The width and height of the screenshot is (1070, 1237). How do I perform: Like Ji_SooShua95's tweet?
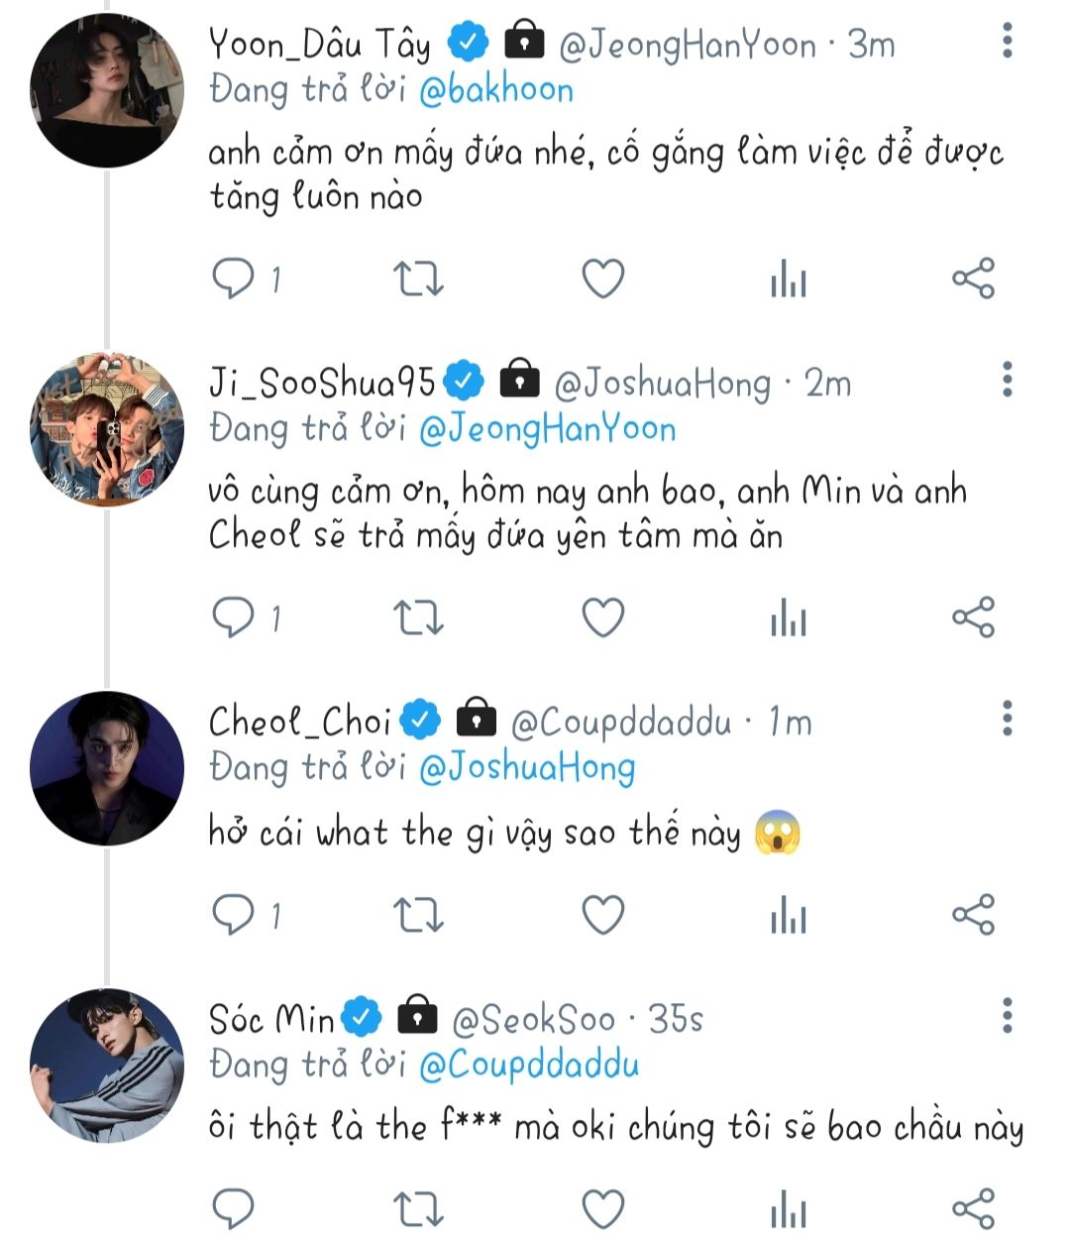[x=602, y=618]
